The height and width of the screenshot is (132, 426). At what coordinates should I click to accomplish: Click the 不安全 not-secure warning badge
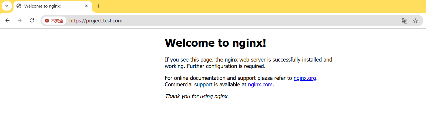click(54, 21)
